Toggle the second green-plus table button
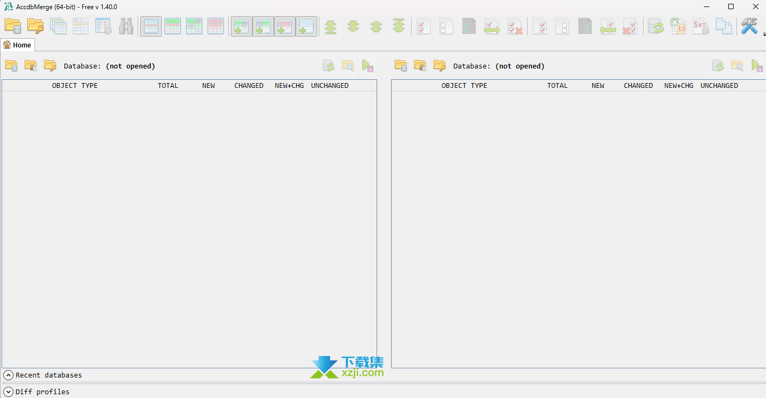The width and height of the screenshot is (766, 398). click(x=263, y=26)
